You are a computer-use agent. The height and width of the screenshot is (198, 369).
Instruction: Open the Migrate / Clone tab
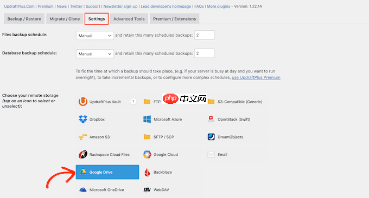(65, 19)
